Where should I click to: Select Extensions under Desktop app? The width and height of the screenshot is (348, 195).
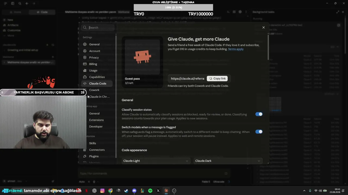pos(97,120)
